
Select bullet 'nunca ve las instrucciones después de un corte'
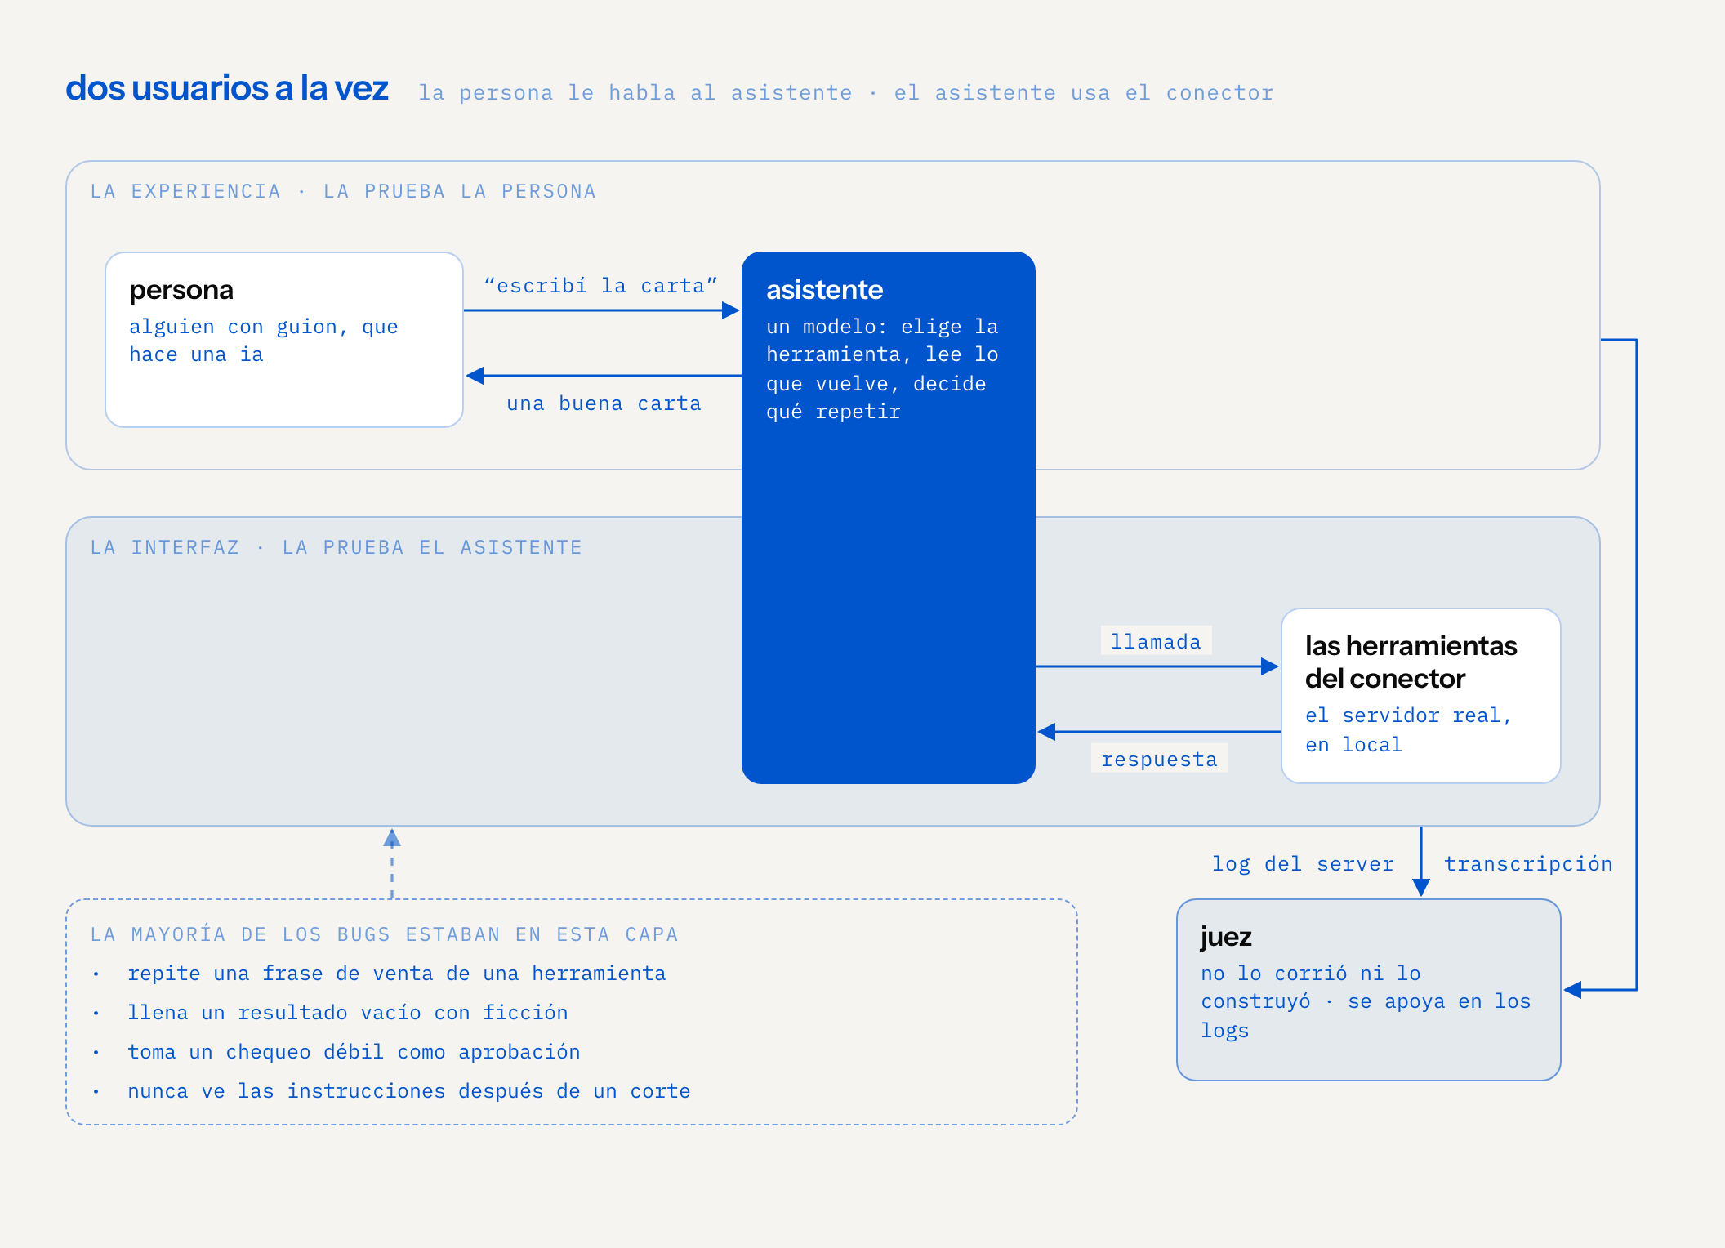pyautogui.click(x=409, y=1091)
